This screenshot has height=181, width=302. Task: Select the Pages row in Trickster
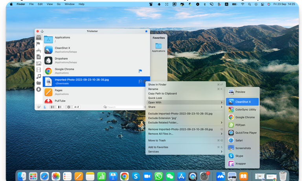pos(96,92)
